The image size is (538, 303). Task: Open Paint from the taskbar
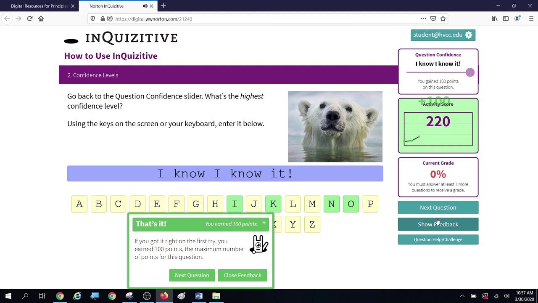181,296
